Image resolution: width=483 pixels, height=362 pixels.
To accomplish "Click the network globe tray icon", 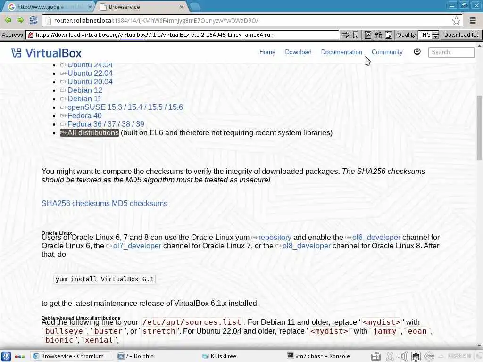I will pos(429,356).
